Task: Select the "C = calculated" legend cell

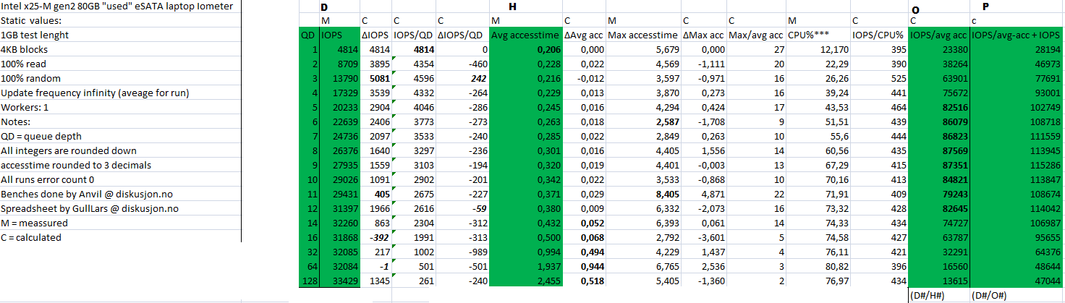Action: pyautogui.click(x=32, y=237)
